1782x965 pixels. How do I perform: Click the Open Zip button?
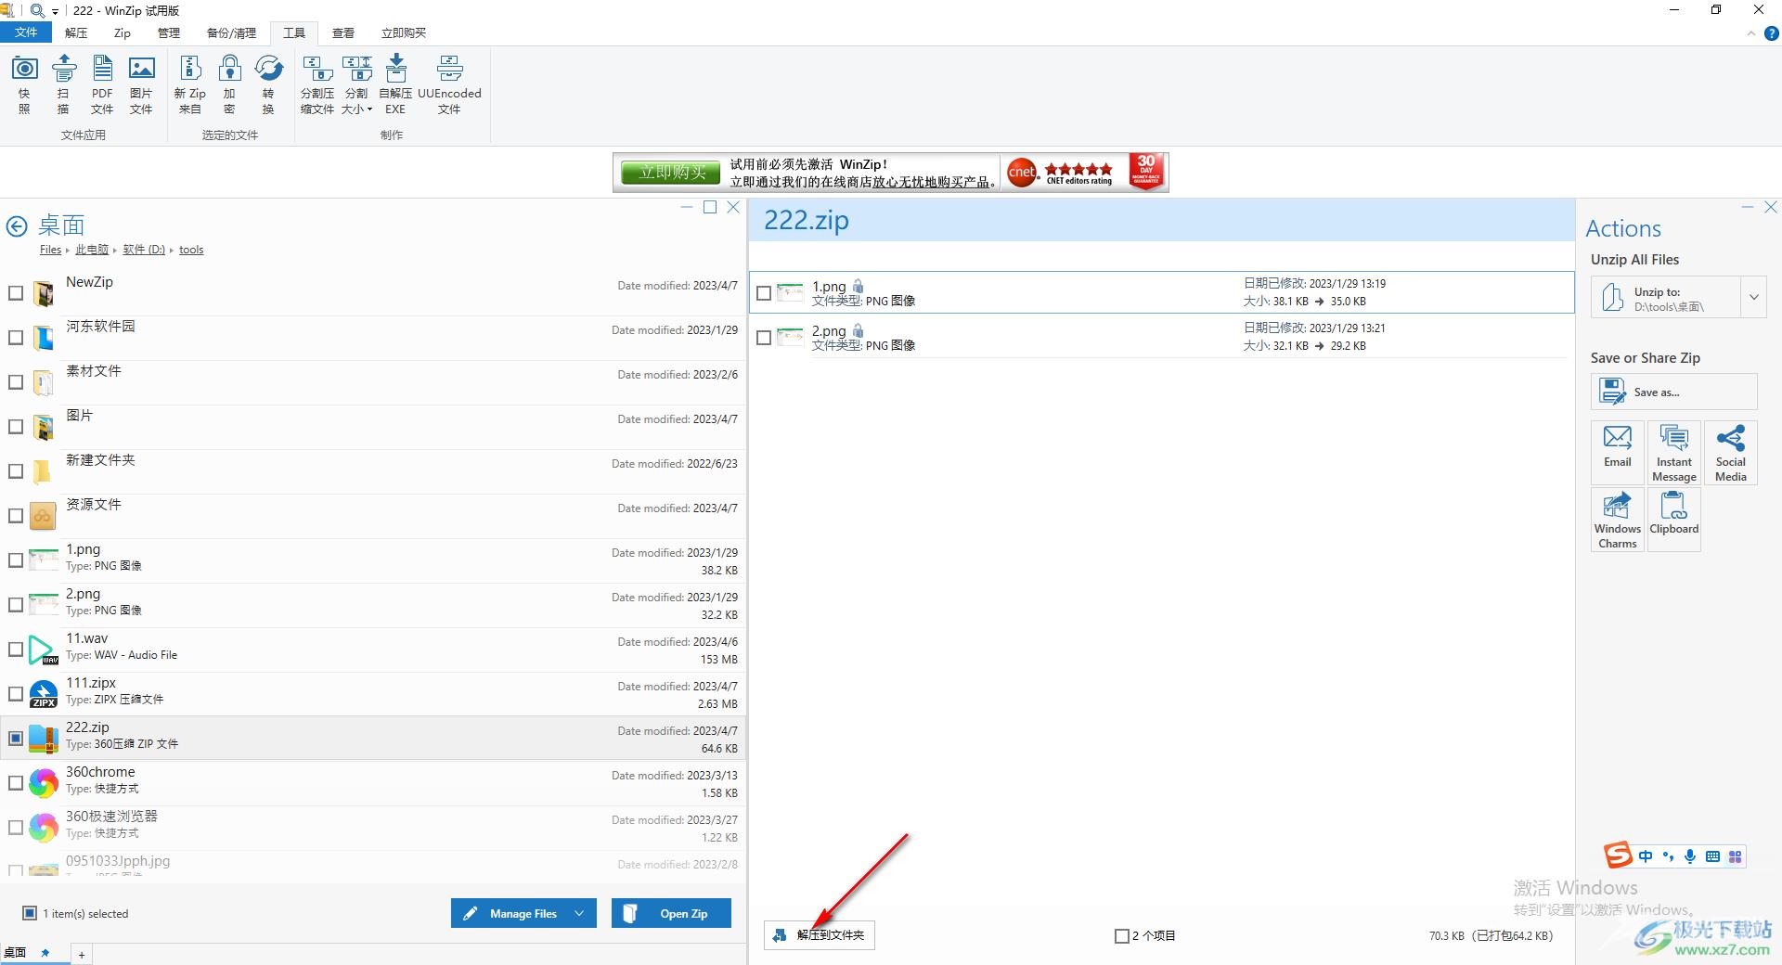tap(671, 913)
